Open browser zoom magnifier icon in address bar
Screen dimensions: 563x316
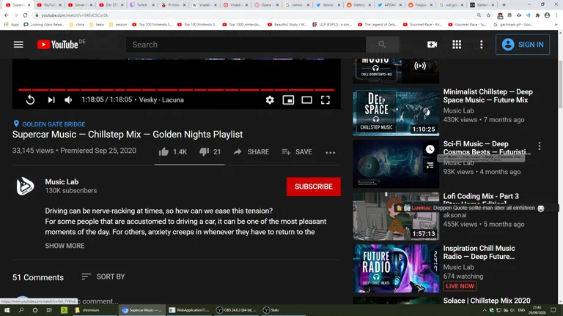pyautogui.click(x=479, y=15)
